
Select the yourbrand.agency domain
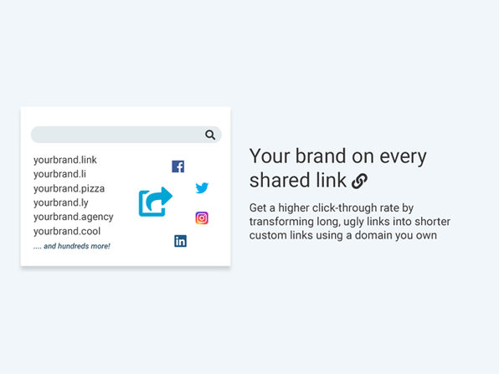[x=73, y=217]
